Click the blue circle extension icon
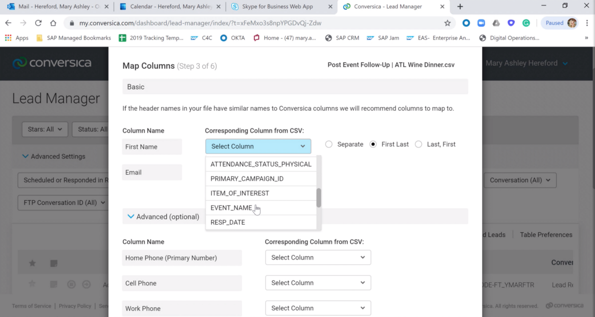The height and width of the screenshot is (317, 595). 466,23
